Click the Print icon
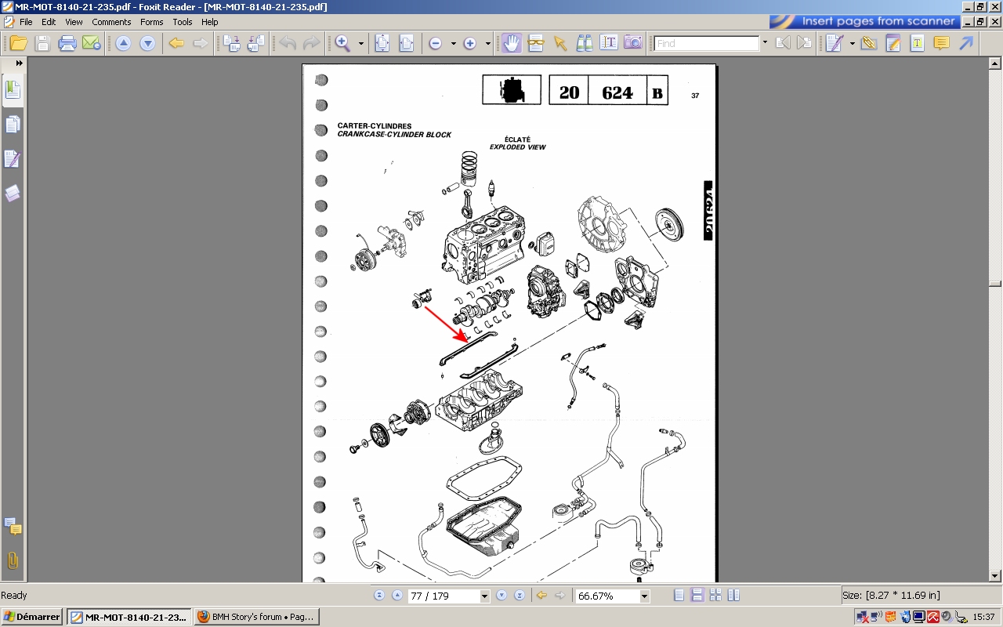Viewport: 1003px width, 627px height. pyautogui.click(x=67, y=43)
